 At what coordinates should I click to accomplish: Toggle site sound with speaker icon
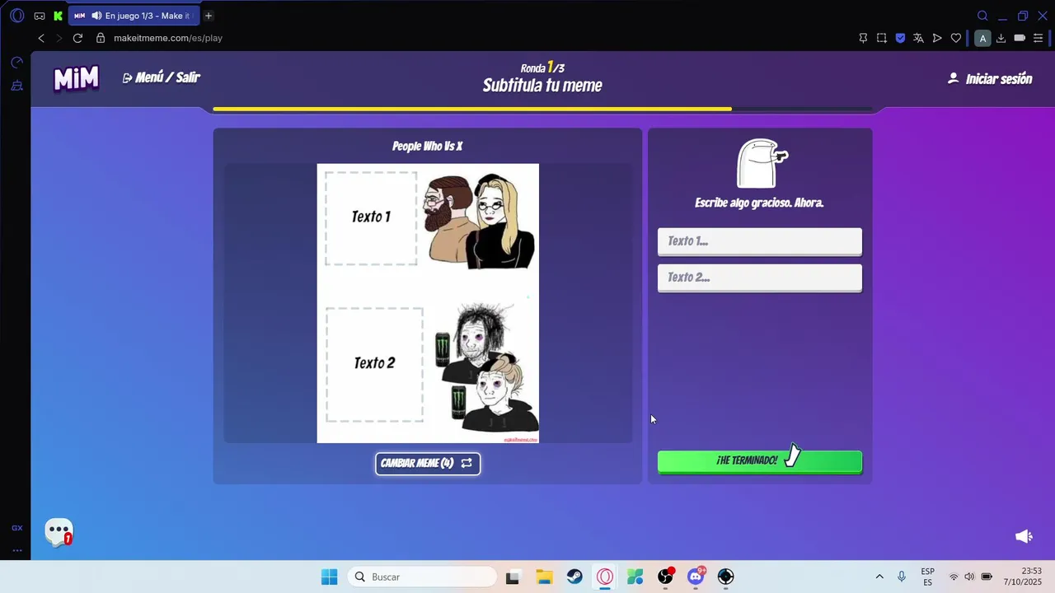coord(1024,536)
